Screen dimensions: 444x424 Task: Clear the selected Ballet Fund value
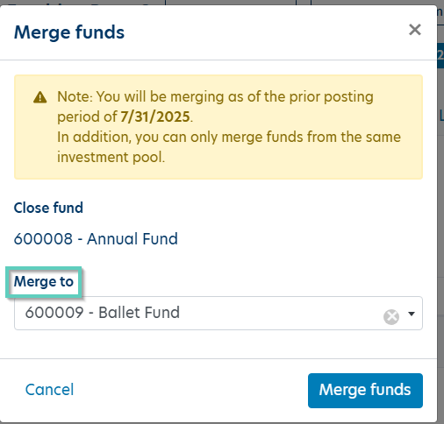click(391, 317)
